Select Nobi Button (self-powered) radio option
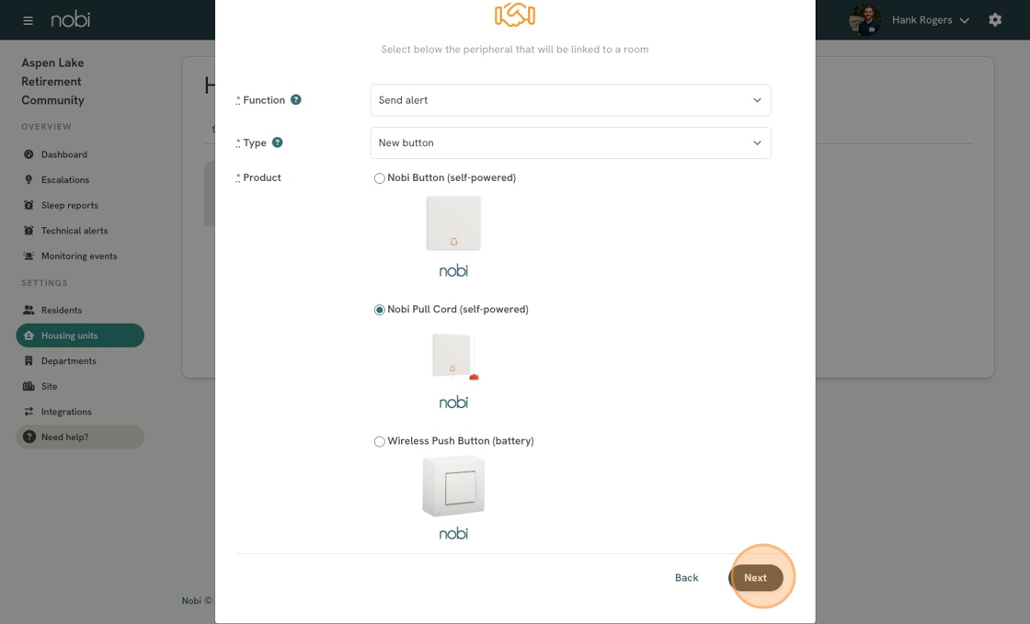The width and height of the screenshot is (1030, 624). 379,178
